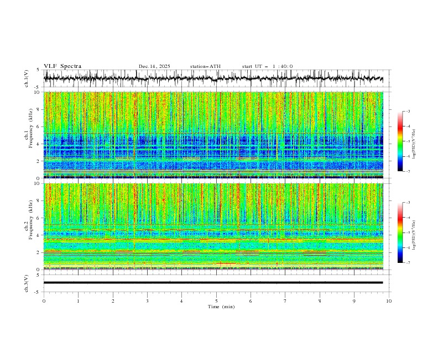Click the ch.1 "Frequency (kHz)" axis label

point(31,127)
